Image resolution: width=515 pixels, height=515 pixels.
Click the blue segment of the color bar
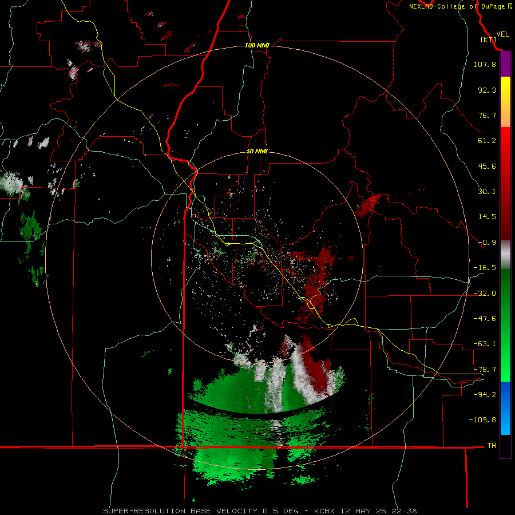(x=505, y=408)
